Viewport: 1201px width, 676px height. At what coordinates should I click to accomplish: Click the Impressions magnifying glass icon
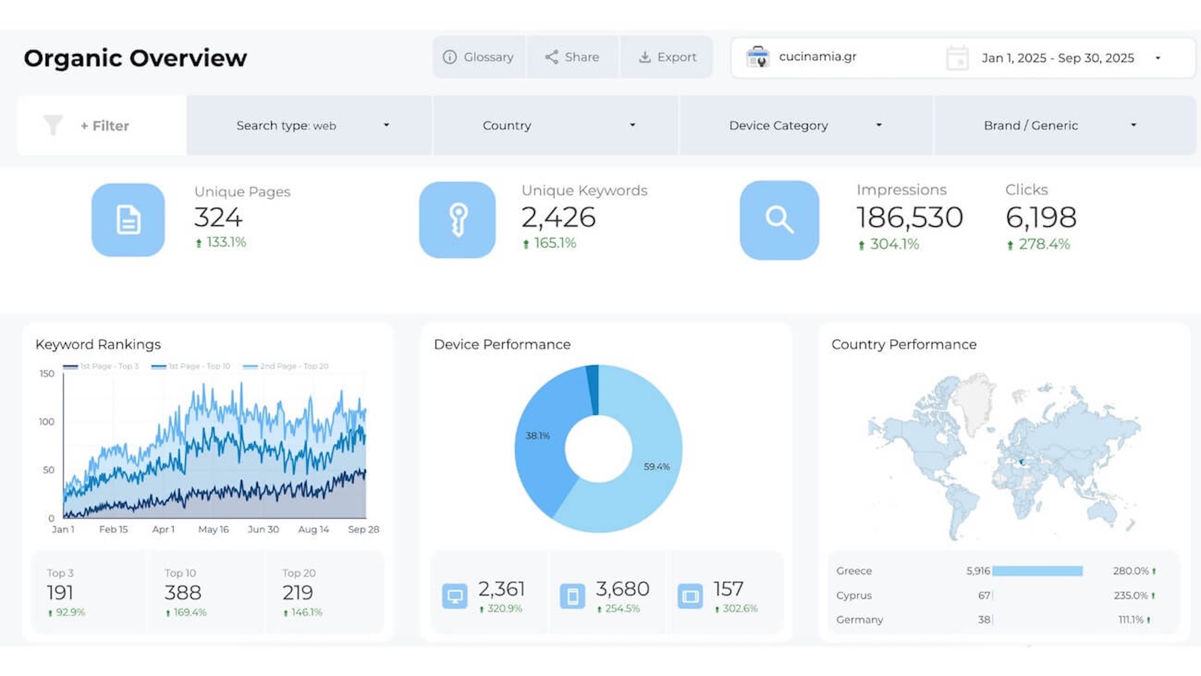point(779,220)
